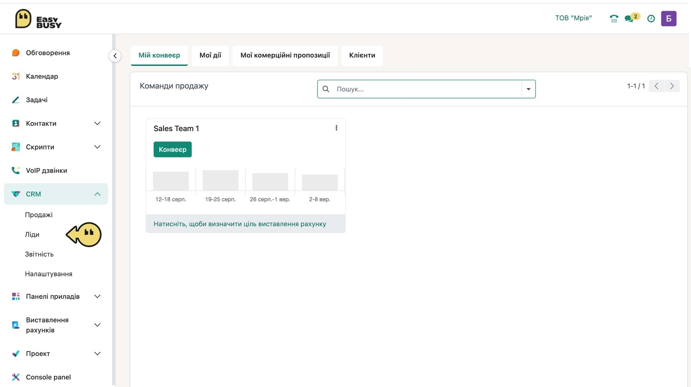Click the EasyBusy logo
Viewport: 691px width, 387px height.
(x=38, y=19)
